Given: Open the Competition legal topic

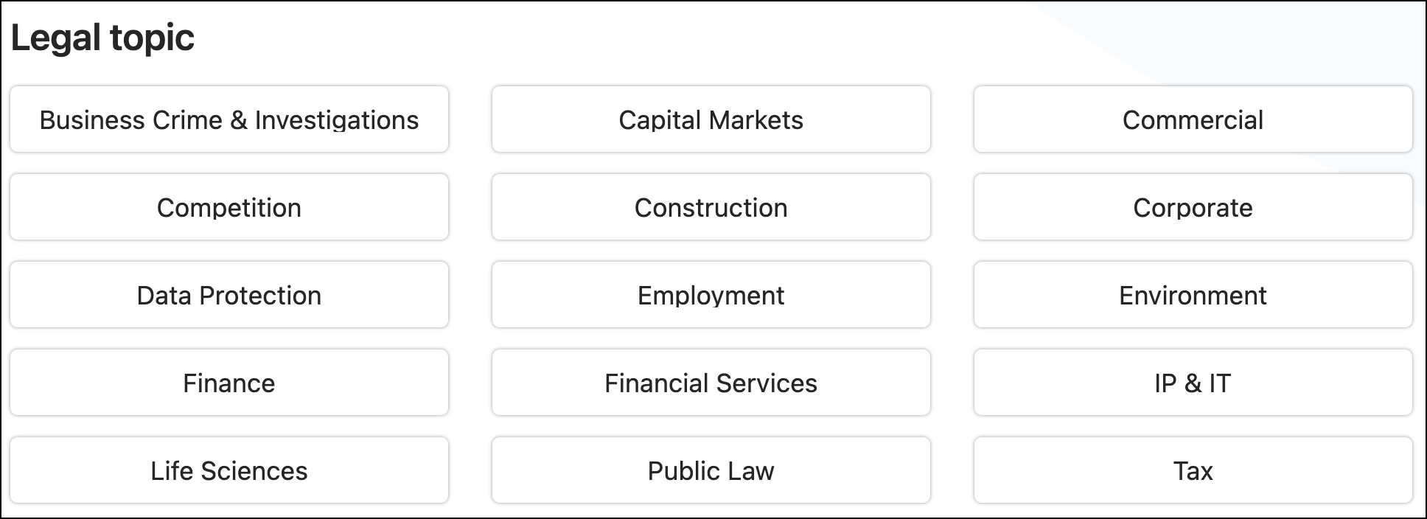Looking at the screenshot, I should click(x=229, y=207).
